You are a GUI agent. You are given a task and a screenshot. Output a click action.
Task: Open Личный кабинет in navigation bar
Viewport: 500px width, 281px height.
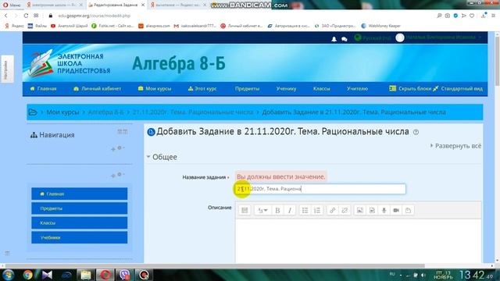coord(97,88)
